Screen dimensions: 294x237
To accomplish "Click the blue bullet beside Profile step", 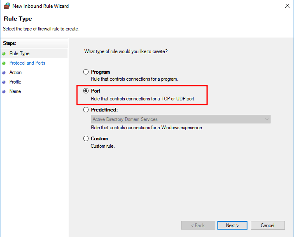I will point(4,82).
